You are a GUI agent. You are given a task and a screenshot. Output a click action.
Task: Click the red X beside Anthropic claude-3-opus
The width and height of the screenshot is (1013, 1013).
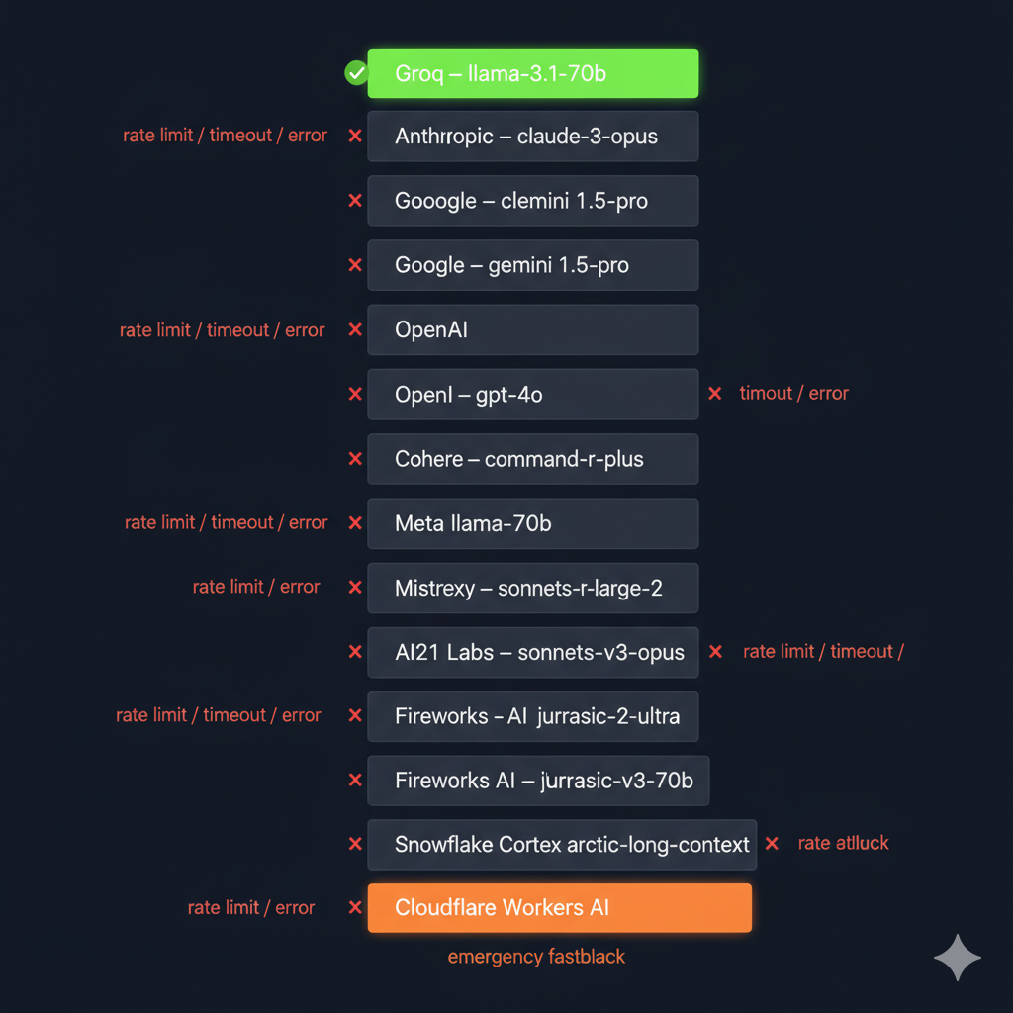[x=355, y=136]
